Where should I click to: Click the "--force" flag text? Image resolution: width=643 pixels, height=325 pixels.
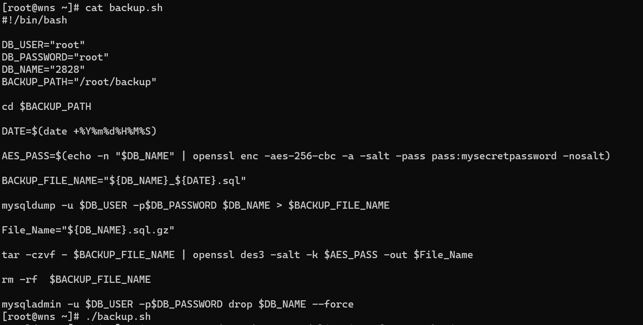click(333, 304)
